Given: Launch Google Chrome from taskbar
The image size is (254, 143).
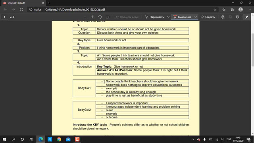Looking at the screenshot, I should [x=59, y=139].
